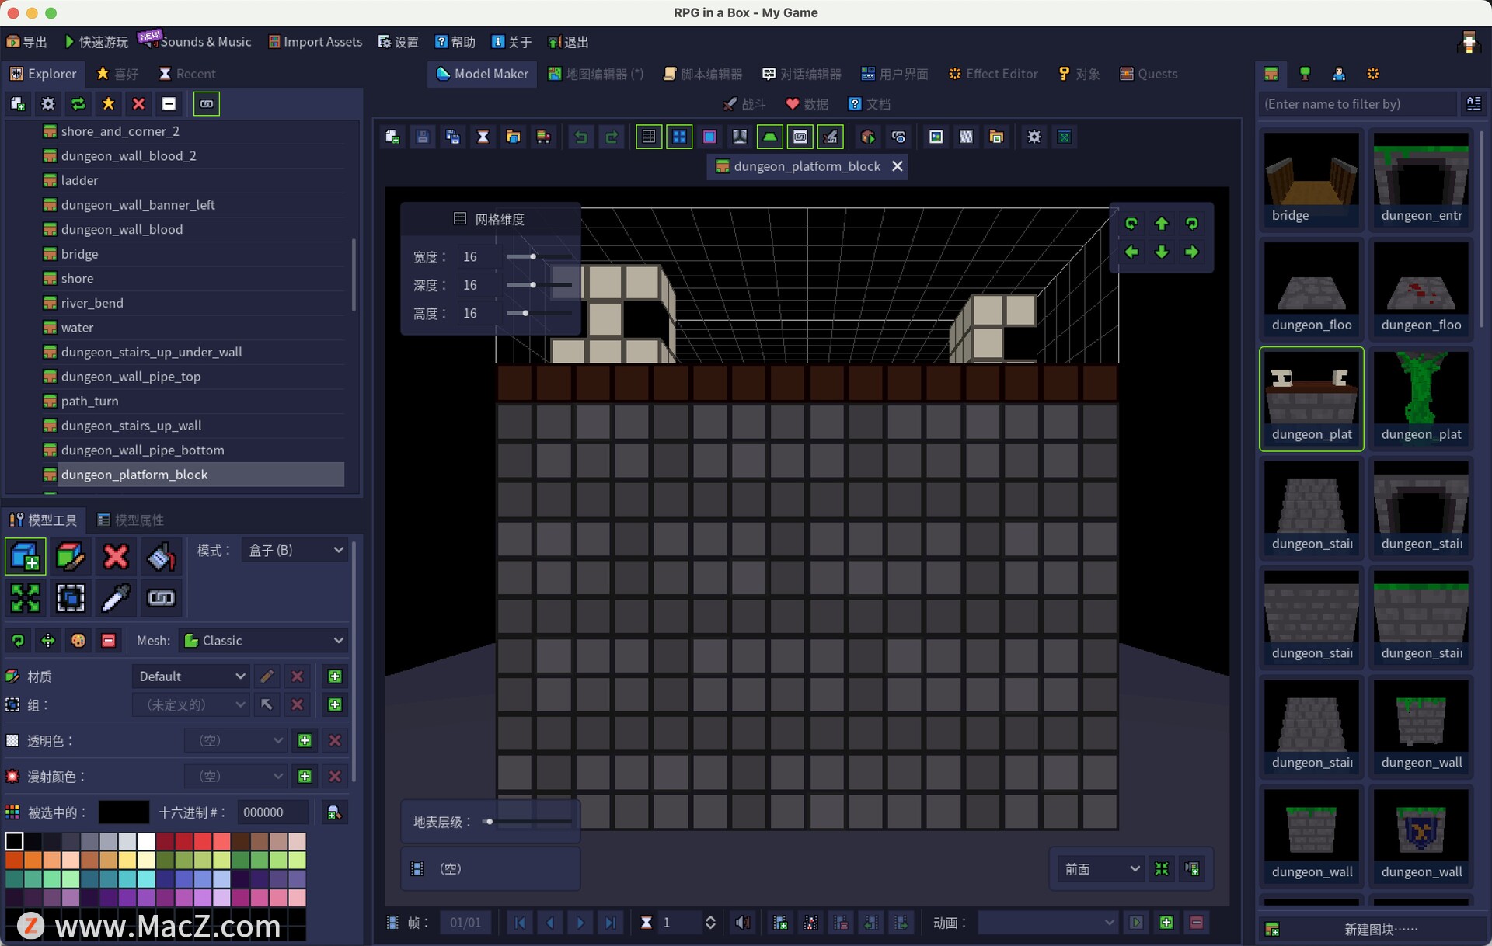Click the green left arrow in viewport navigation
The width and height of the screenshot is (1492, 946).
1131,252
